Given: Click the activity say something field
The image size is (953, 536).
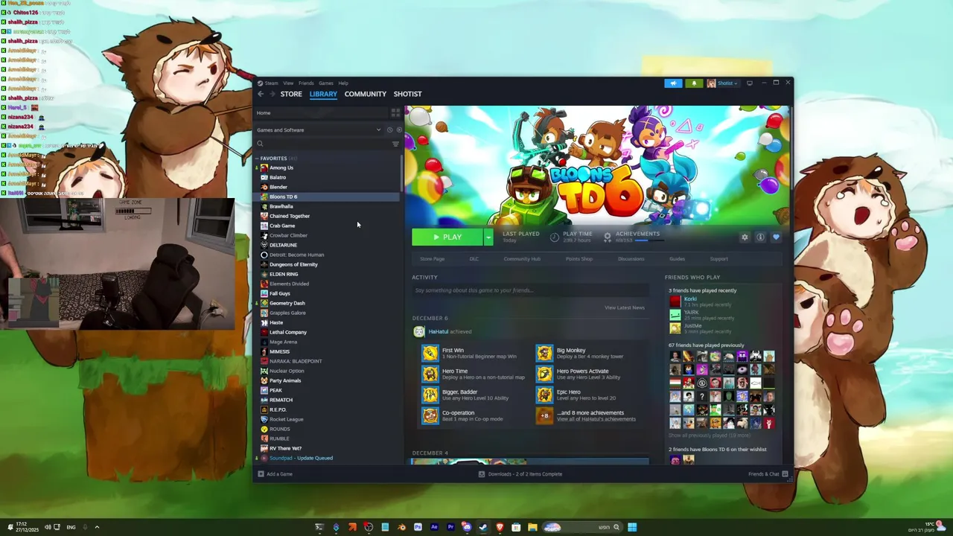Looking at the screenshot, I should pos(530,290).
